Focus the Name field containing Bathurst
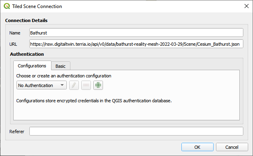The height and width of the screenshot is (156, 253). click(136, 32)
